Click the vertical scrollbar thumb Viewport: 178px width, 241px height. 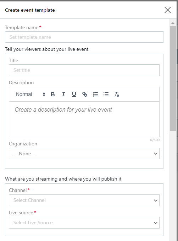[x=173, y=79]
